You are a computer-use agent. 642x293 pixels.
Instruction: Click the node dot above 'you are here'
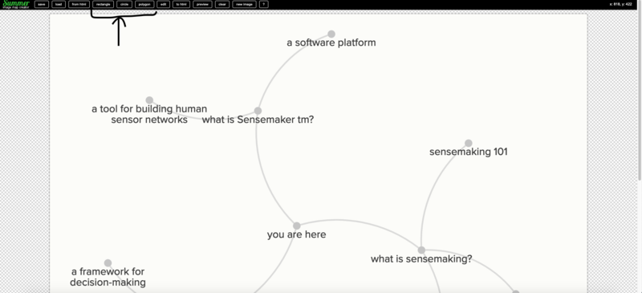coord(297,226)
